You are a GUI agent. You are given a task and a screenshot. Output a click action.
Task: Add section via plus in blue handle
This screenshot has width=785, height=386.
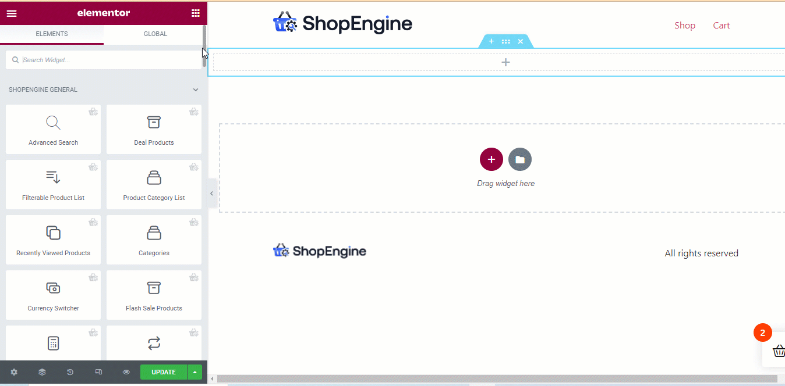pyautogui.click(x=491, y=41)
